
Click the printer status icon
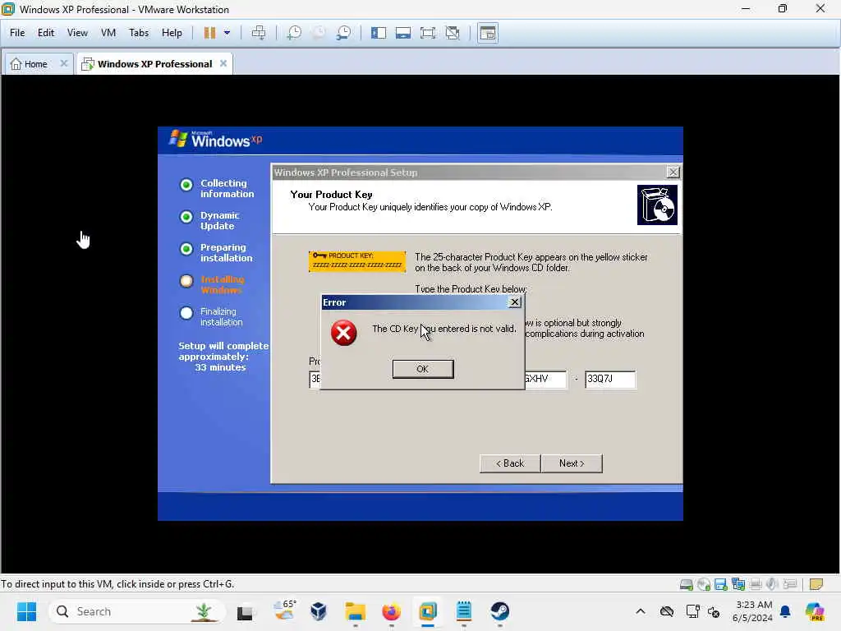coord(756,584)
